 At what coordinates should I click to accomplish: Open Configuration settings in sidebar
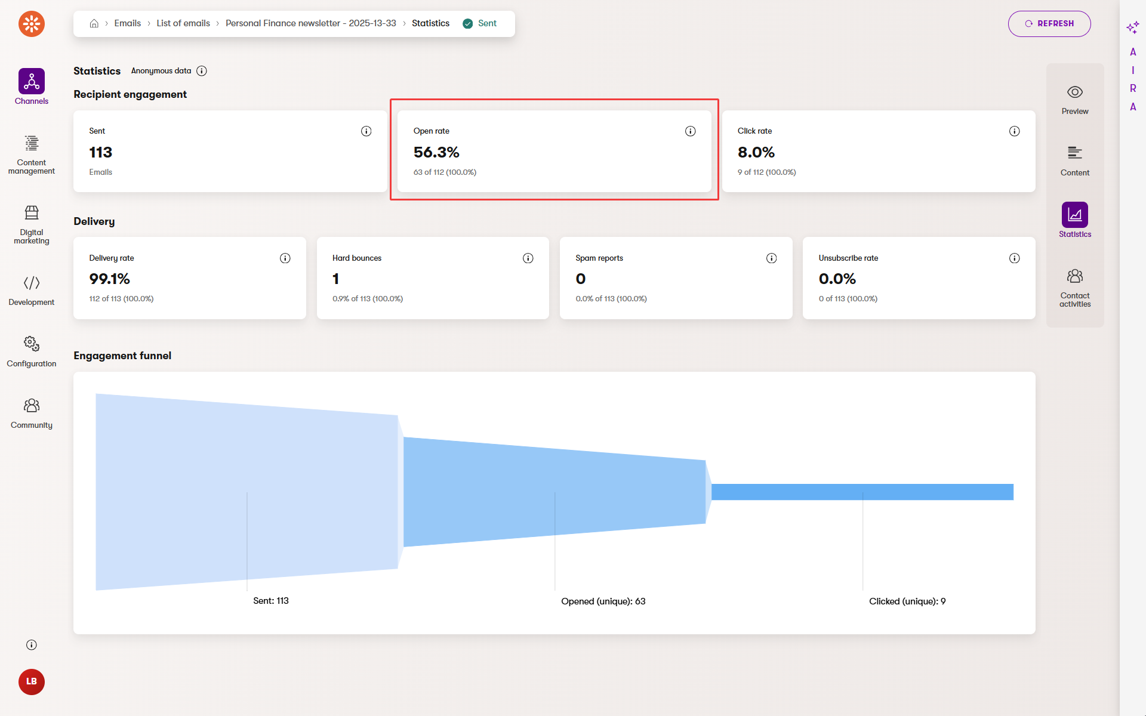click(31, 351)
